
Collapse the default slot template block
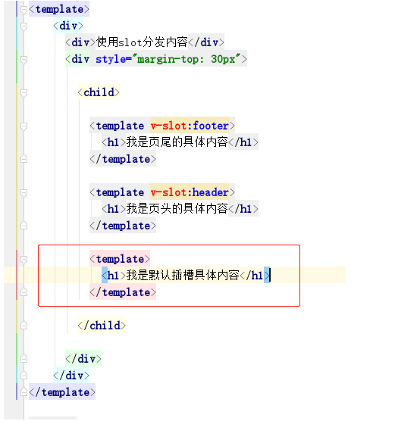[24, 260]
